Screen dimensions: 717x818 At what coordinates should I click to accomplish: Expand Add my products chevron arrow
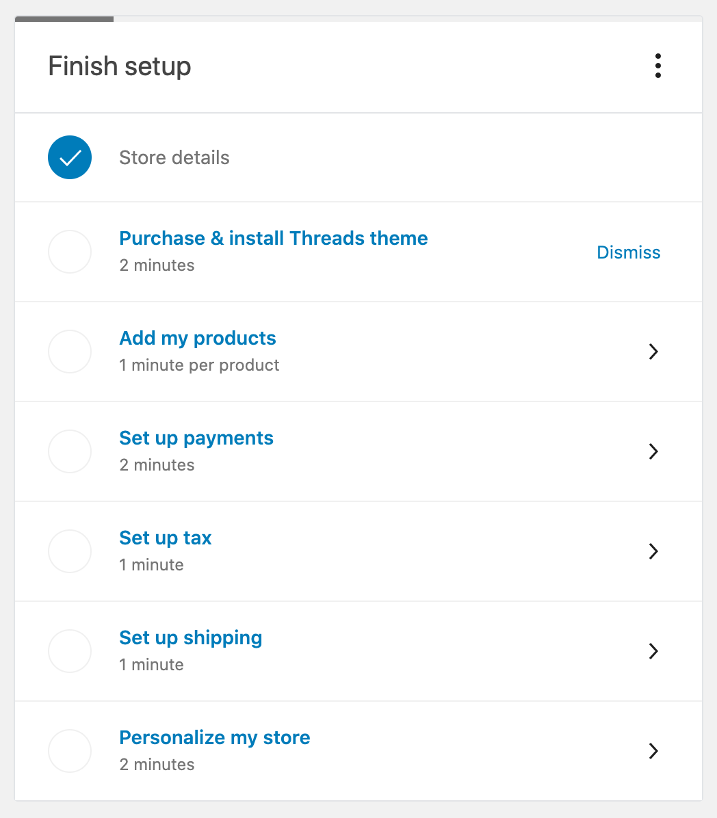(653, 352)
